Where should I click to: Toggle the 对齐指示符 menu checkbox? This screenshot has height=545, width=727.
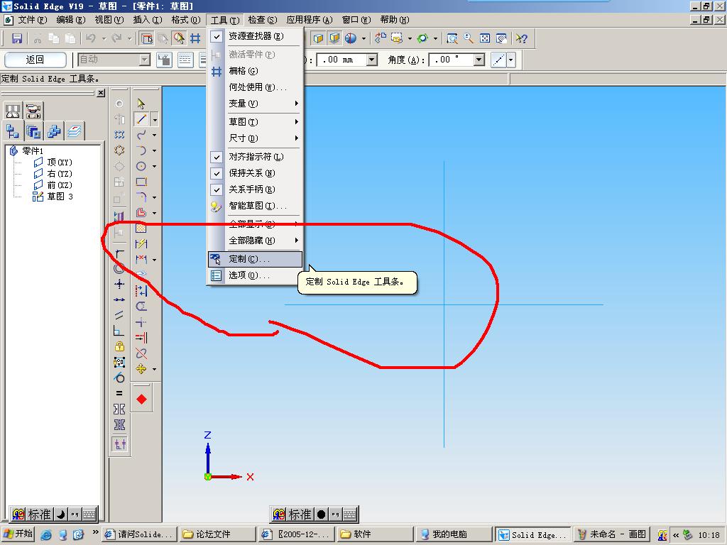pyautogui.click(x=217, y=157)
